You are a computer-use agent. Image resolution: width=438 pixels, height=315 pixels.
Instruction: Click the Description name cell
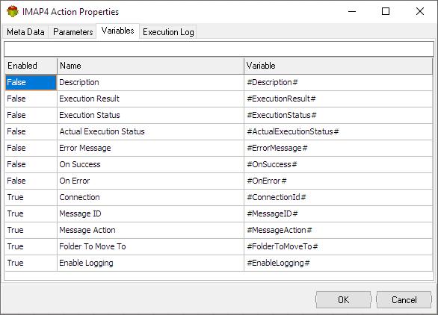click(150, 83)
